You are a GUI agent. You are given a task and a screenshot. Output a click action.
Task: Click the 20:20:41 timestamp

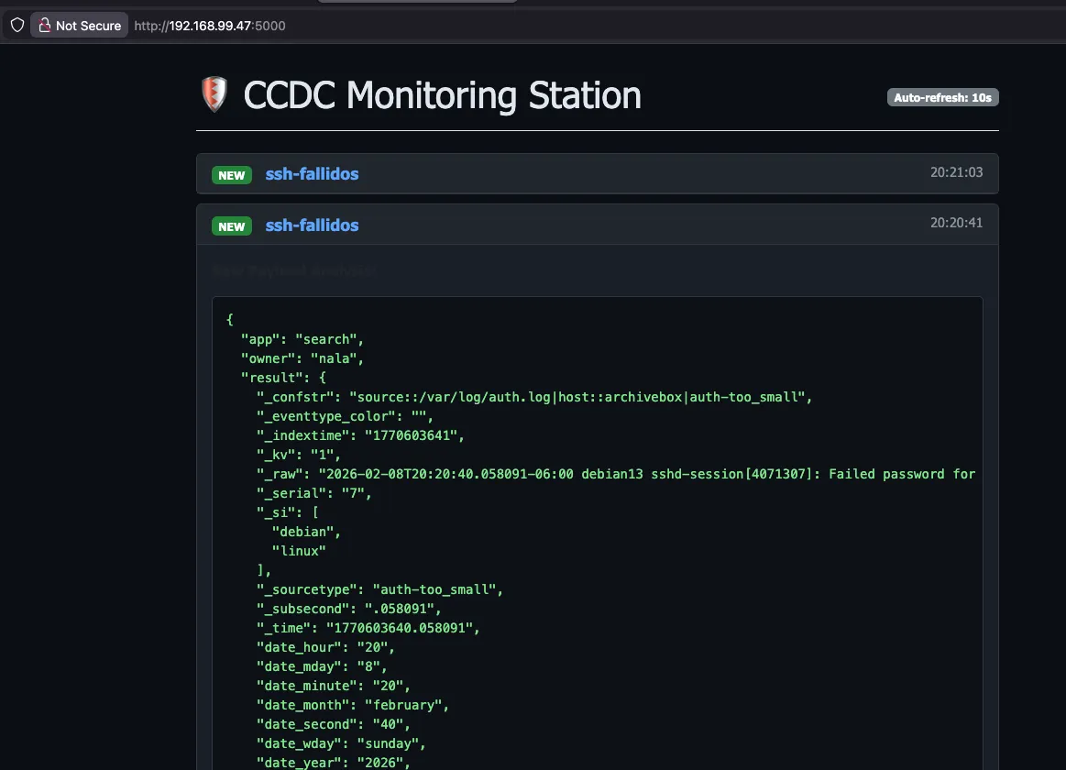956,223
